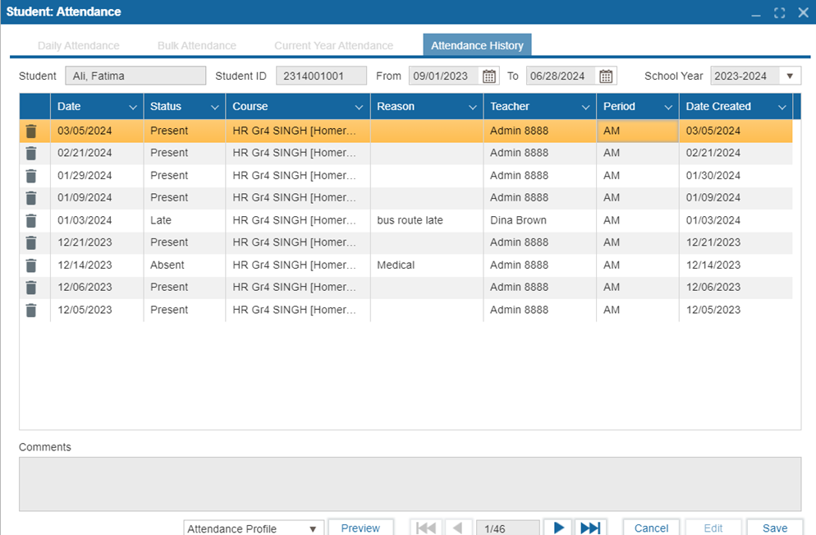This screenshot has height=535, width=816.
Task: Jump to the last student record
Action: [590, 528]
